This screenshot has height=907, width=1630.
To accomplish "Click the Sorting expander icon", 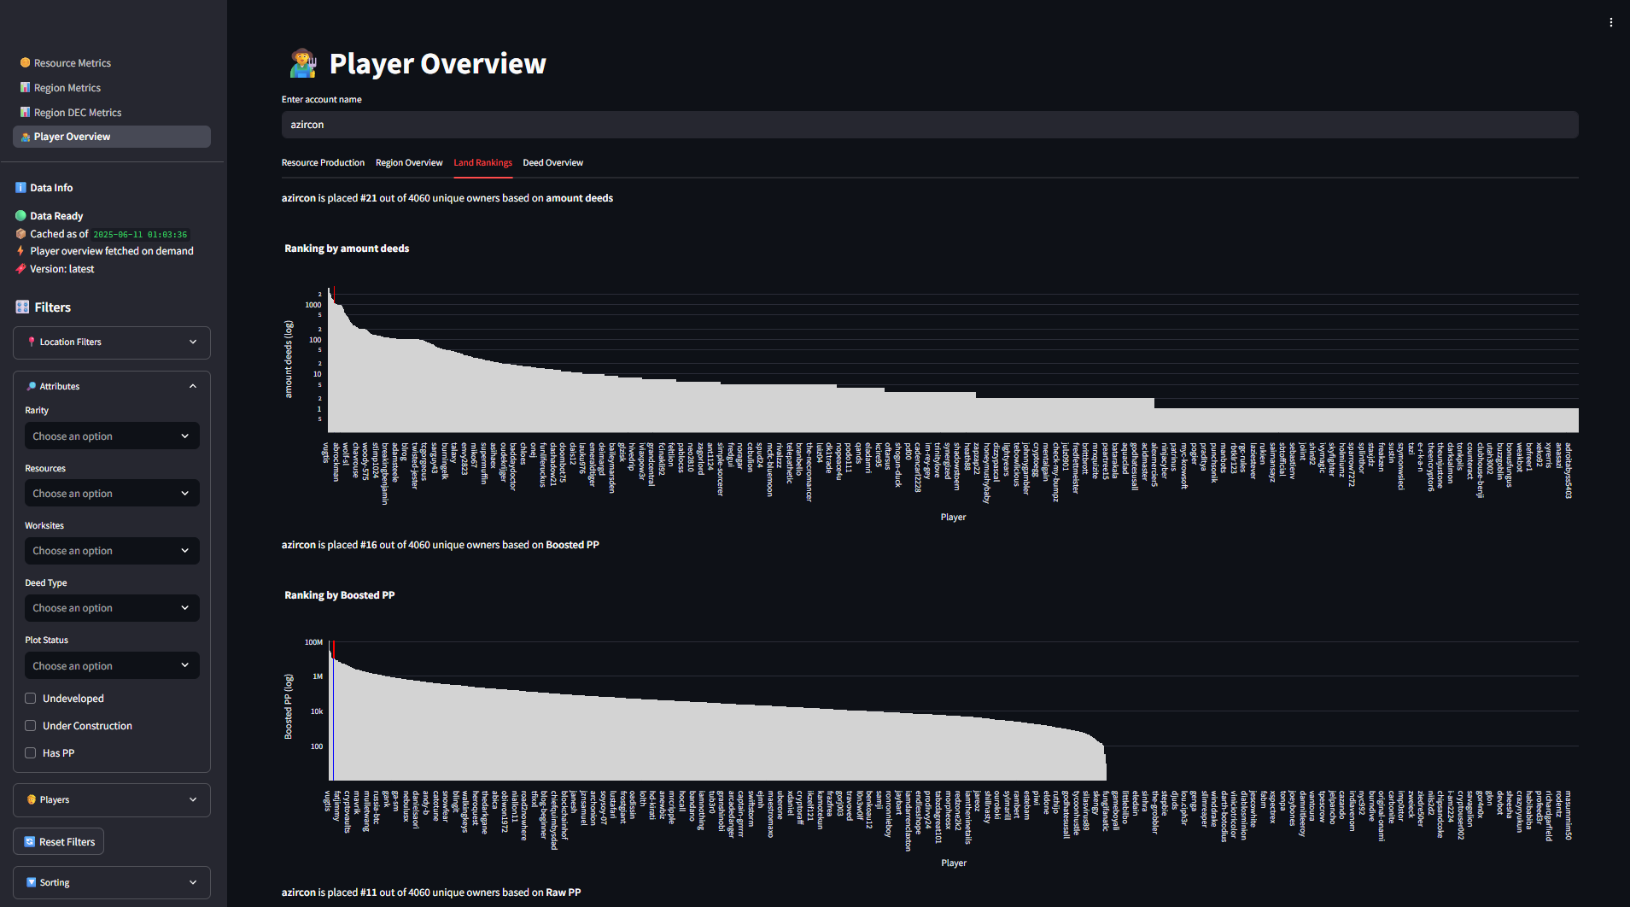I will (32, 882).
